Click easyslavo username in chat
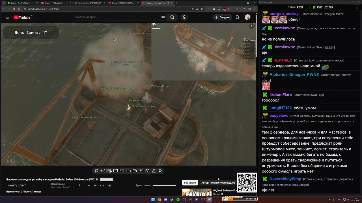 click(279, 116)
